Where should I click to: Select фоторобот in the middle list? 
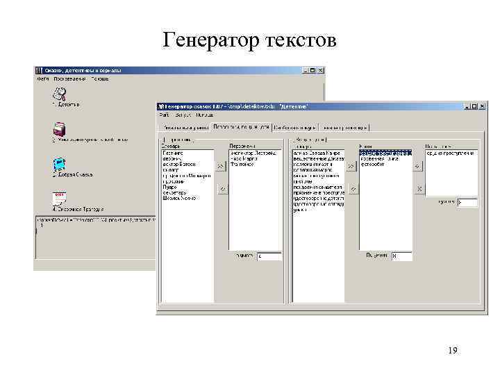(372, 164)
